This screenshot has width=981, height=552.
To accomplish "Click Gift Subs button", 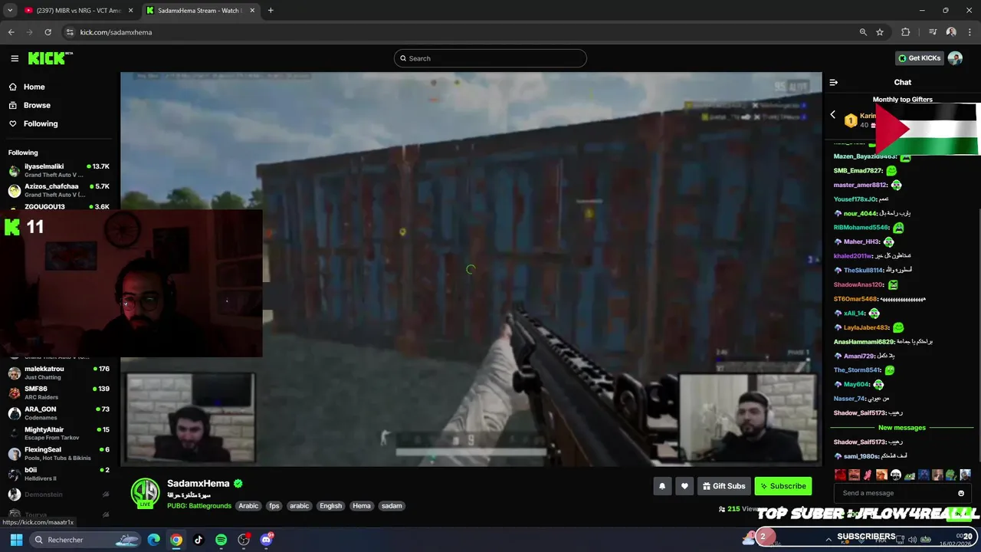I will pyautogui.click(x=724, y=486).
